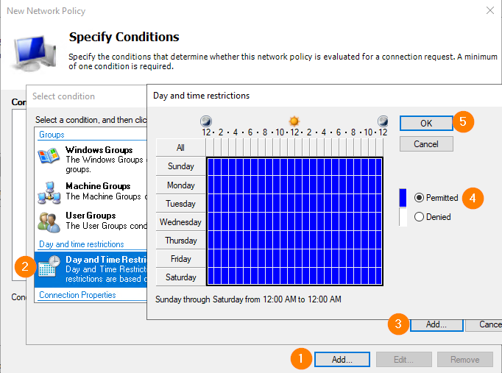Click the right midnight moon icon
Viewport: 502px width, 373px height.
[x=383, y=121]
